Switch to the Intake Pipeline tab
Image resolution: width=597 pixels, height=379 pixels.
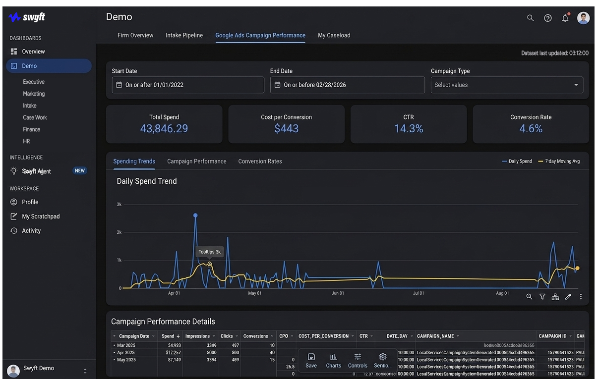pos(184,35)
